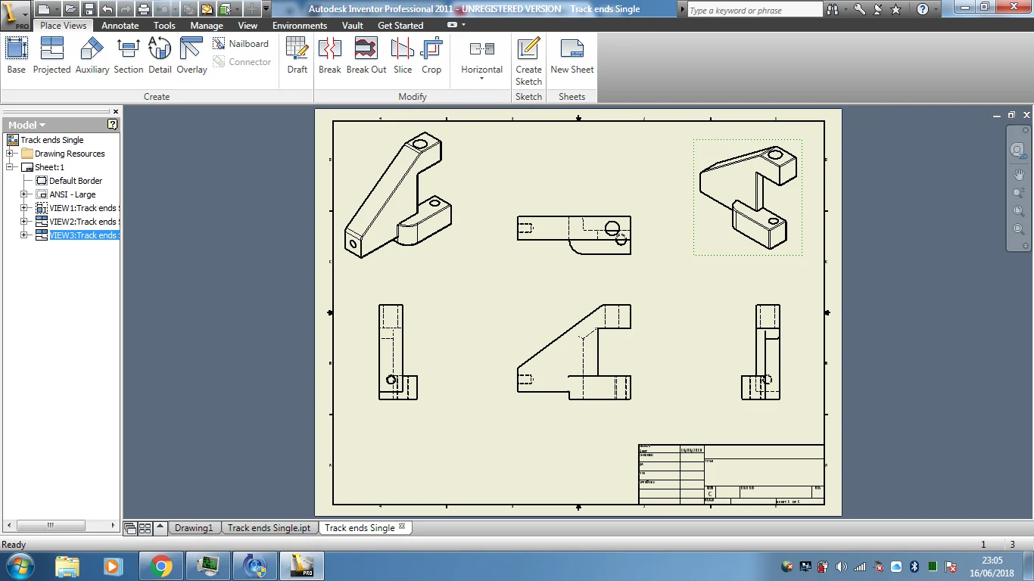Image resolution: width=1034 pixels, height=581 pixels.
Task: Expand the Drawing Resources folder
Action: point(11,154)
